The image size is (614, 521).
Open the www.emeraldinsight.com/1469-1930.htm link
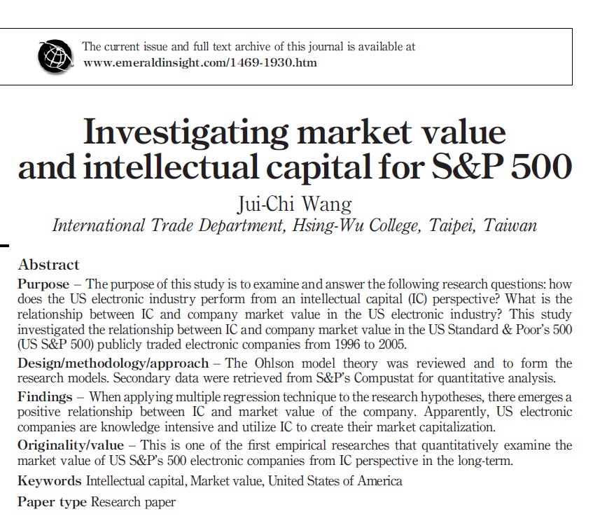coord(200,63)
